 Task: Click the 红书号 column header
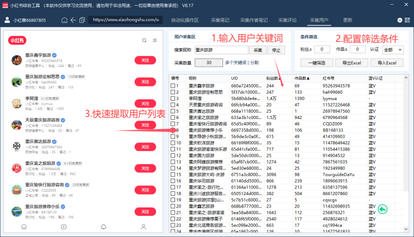[x=344, y=78]
